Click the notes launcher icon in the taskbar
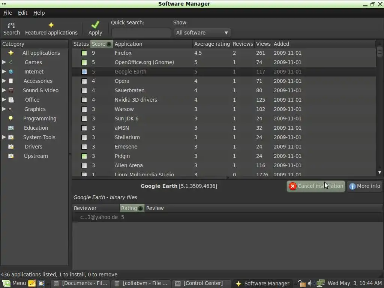The height and width of the screenshot is (288, 384). (32, 283)
